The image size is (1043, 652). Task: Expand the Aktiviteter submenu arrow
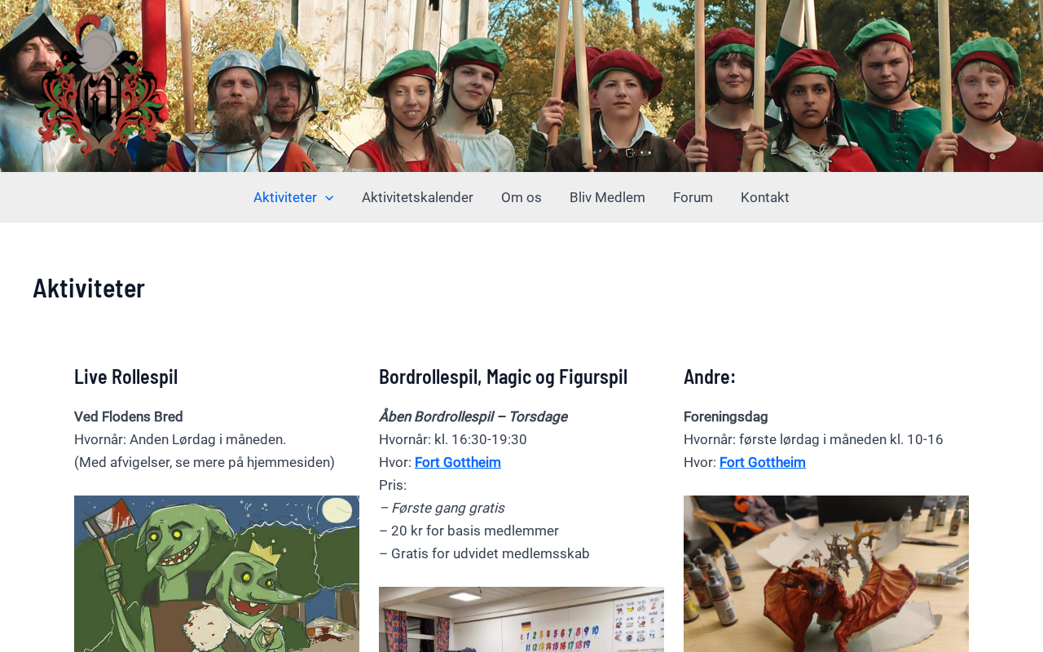pyautogui.click(x=328, y=198)
